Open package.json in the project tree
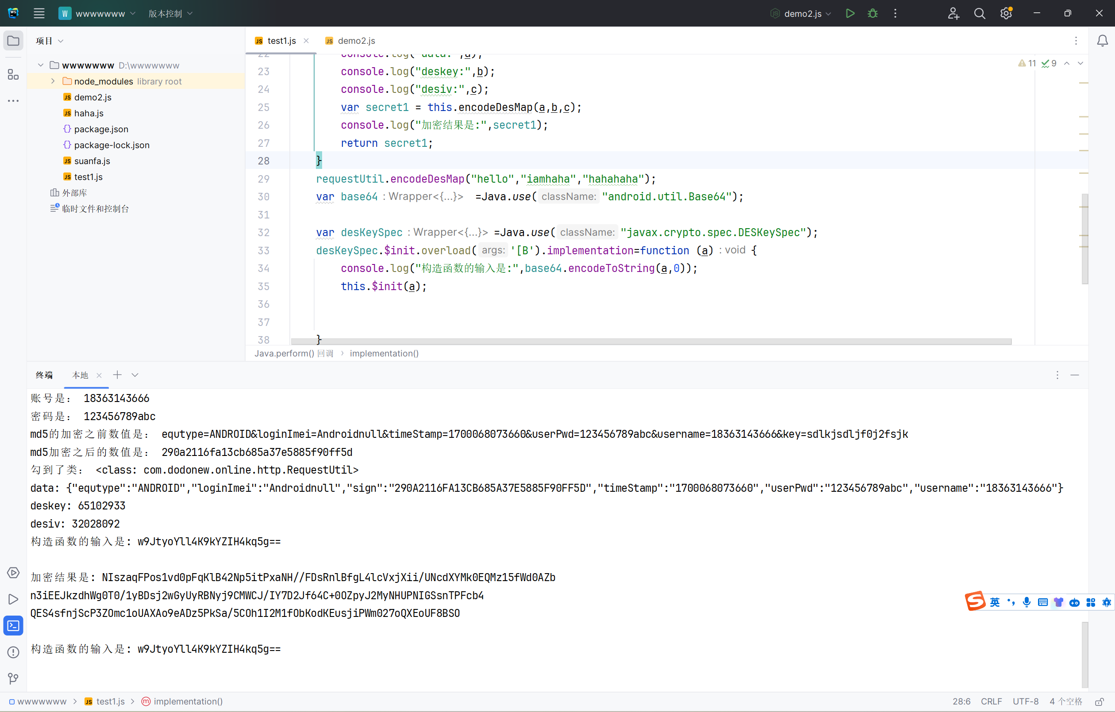Screen dimensions: 1115x712 101,129
